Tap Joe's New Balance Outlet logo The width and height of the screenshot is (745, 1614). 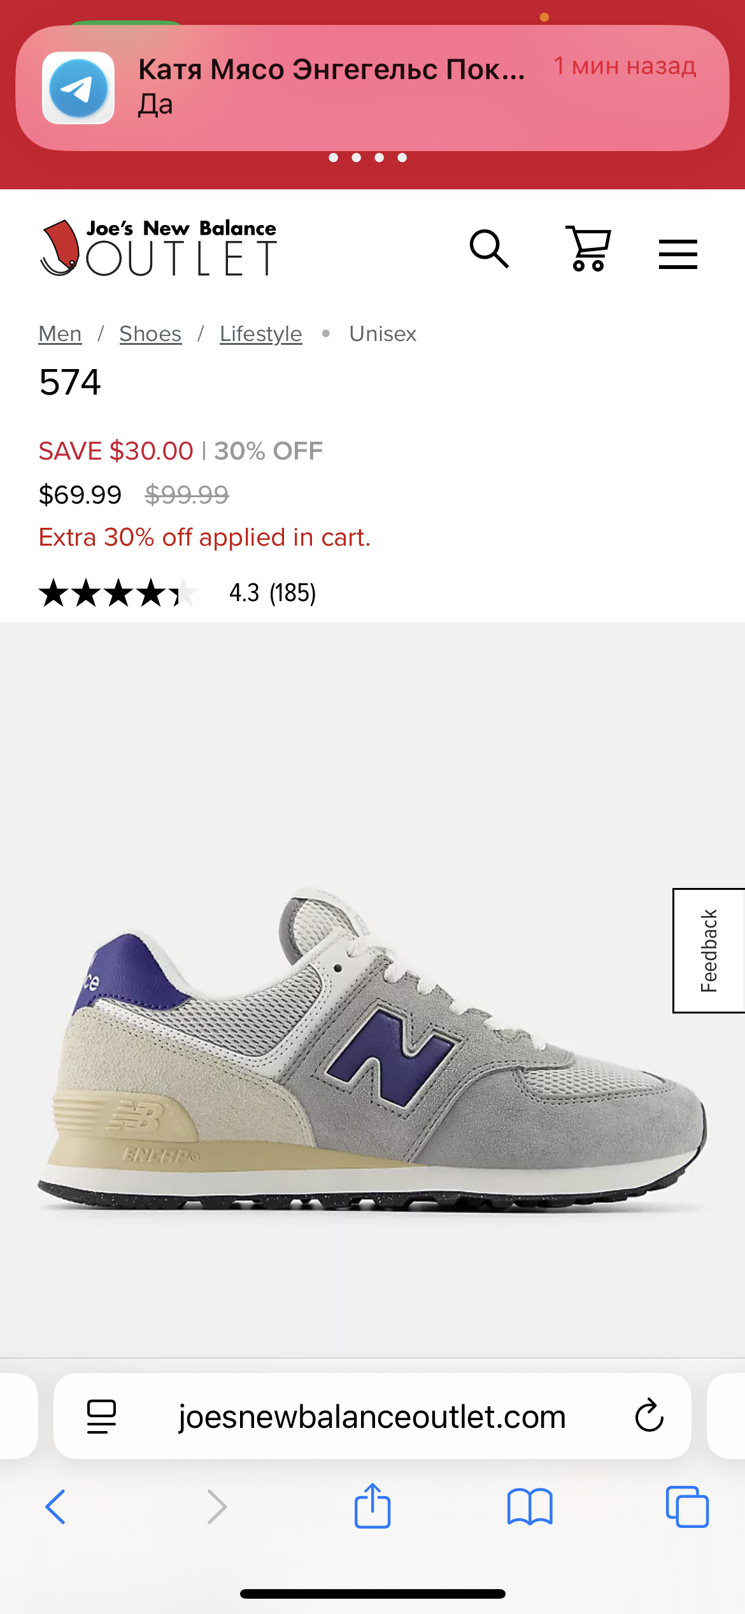pos(159,248)
